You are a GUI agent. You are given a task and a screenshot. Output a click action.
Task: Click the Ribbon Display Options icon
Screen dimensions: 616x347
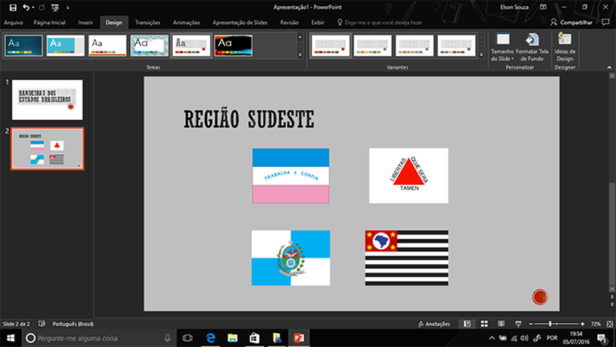543,7
